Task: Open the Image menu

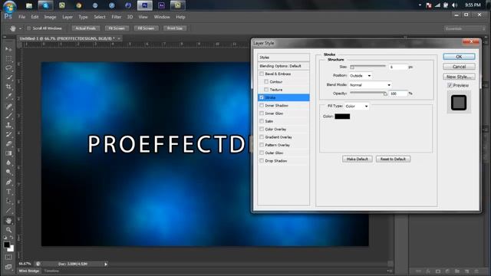Action: pyautogui.click(x=50, y=17)
